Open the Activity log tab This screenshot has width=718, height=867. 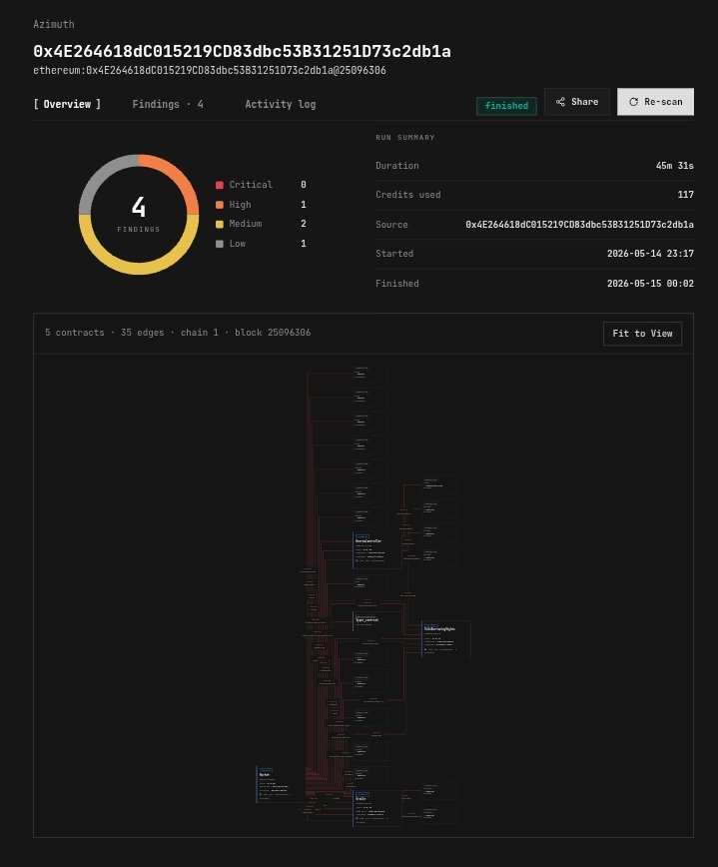point(281,104)
